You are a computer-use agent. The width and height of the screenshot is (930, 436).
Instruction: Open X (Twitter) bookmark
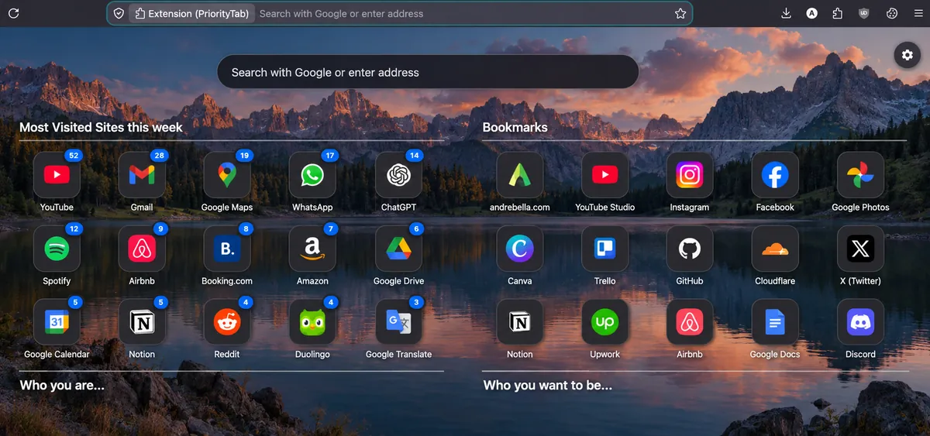tap(860, 249)
